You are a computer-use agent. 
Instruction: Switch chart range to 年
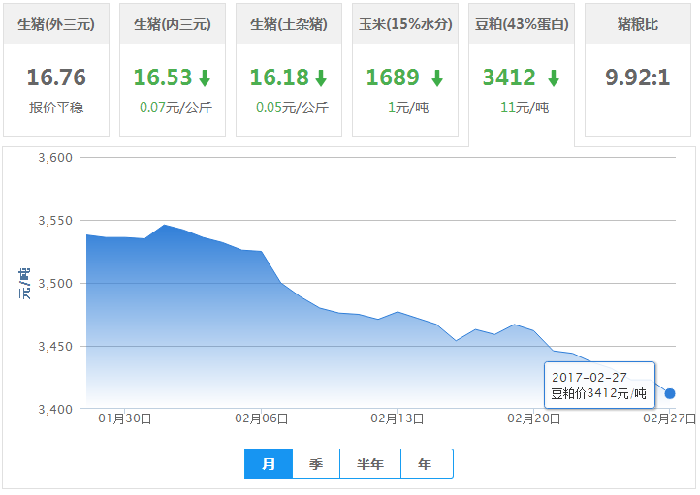pos(427,464)
